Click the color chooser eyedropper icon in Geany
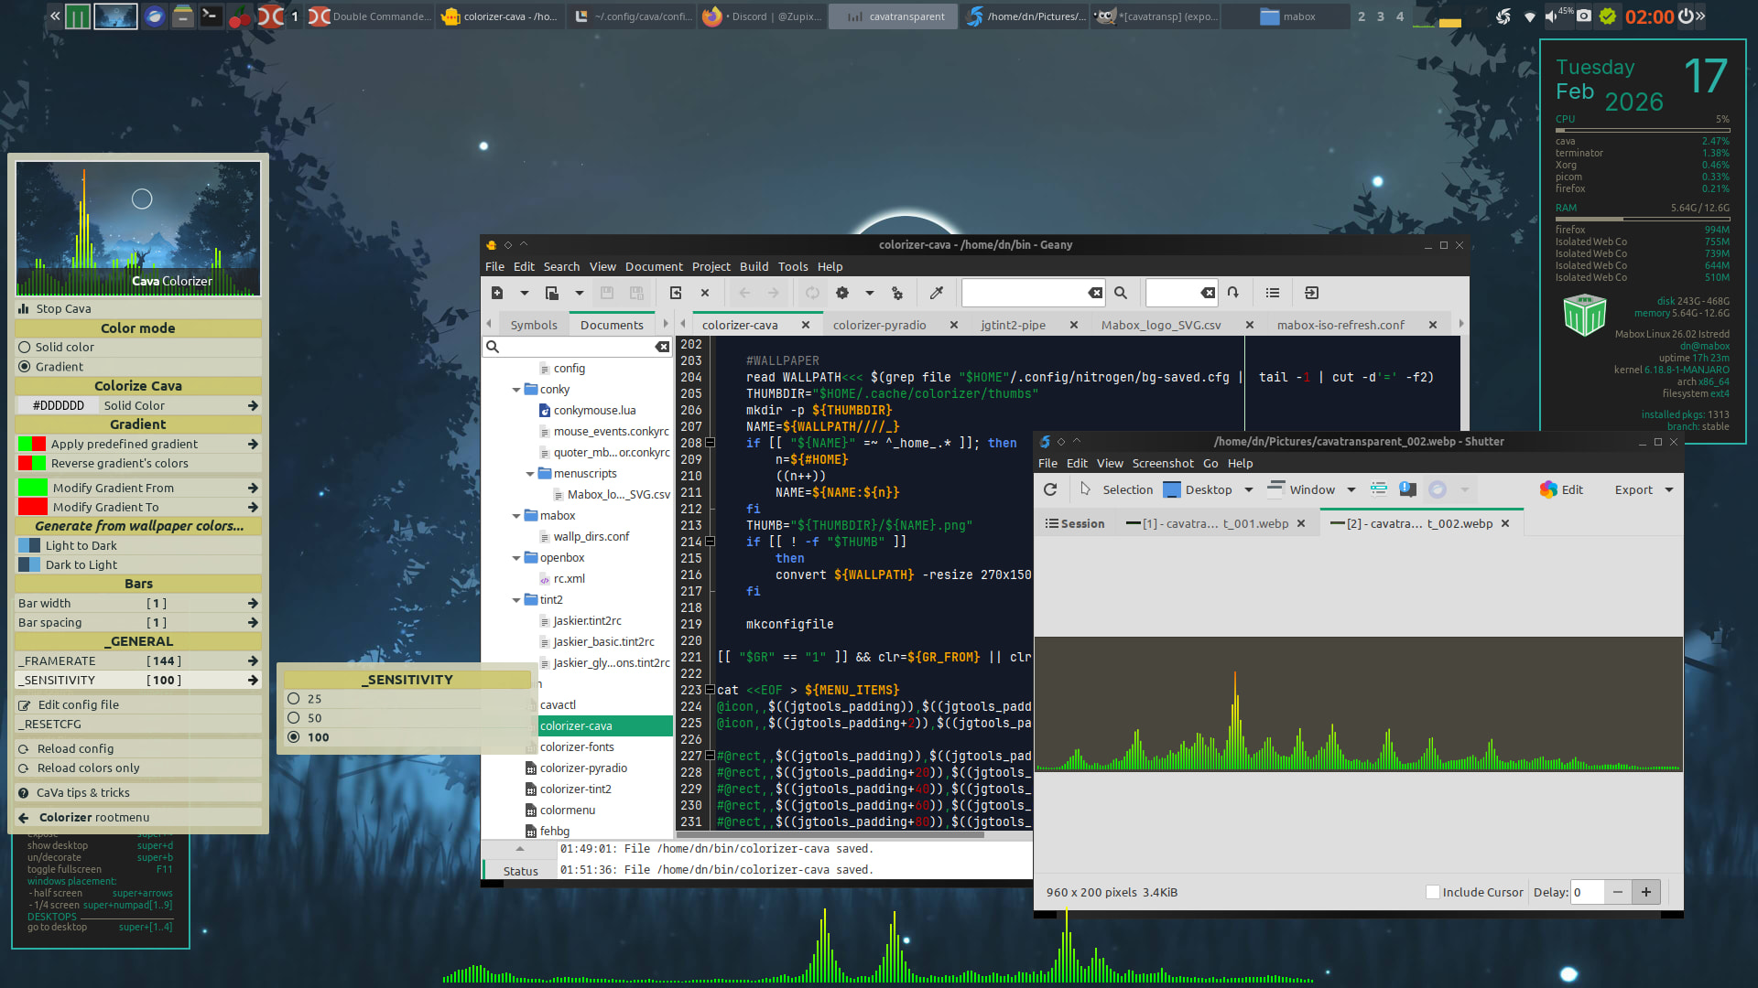The height and width of the screenshot is (988, 1758). tap(936, 293)
